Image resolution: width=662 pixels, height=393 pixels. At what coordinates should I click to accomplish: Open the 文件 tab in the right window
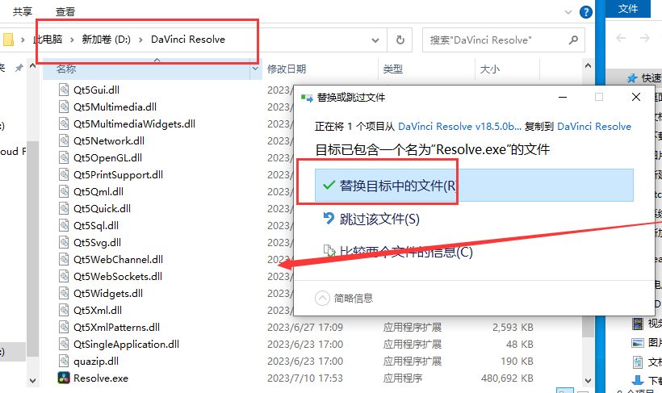[628, 8]
